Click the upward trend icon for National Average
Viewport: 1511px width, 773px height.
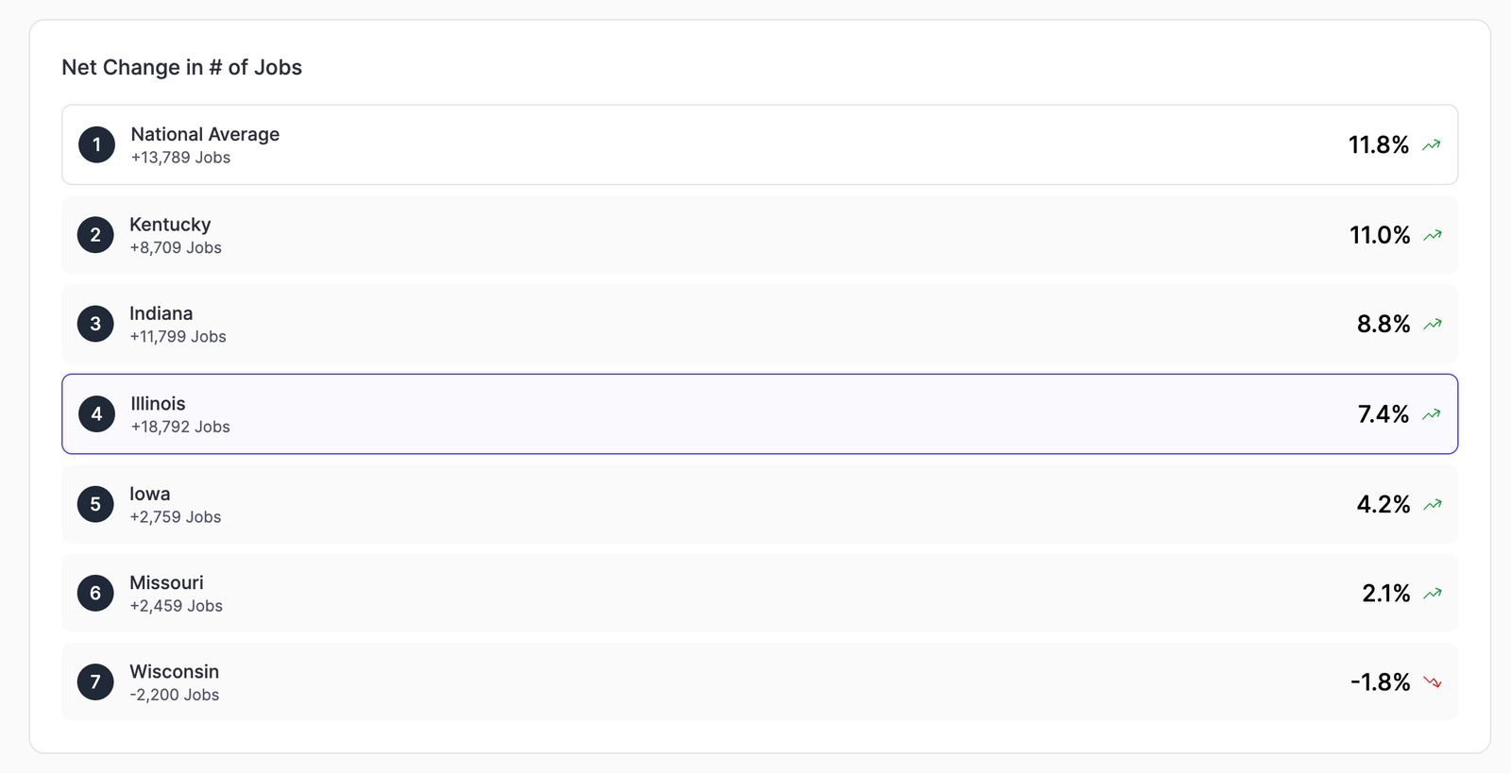[1432, 145]
